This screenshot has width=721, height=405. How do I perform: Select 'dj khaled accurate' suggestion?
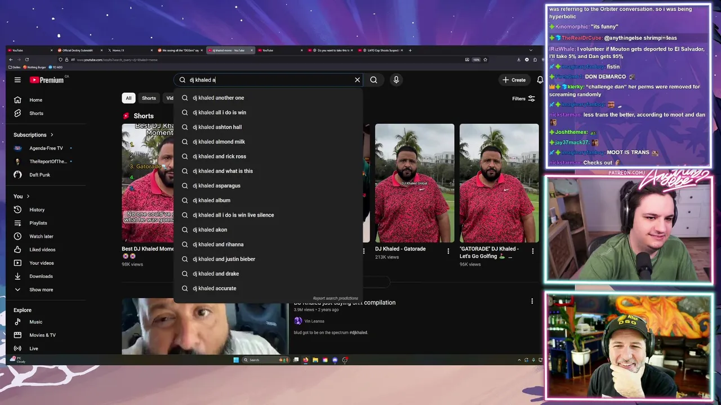[268, 288]
